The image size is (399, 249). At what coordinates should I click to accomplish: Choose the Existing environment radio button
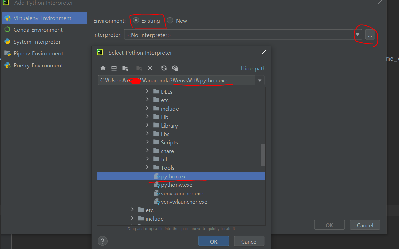136,20
